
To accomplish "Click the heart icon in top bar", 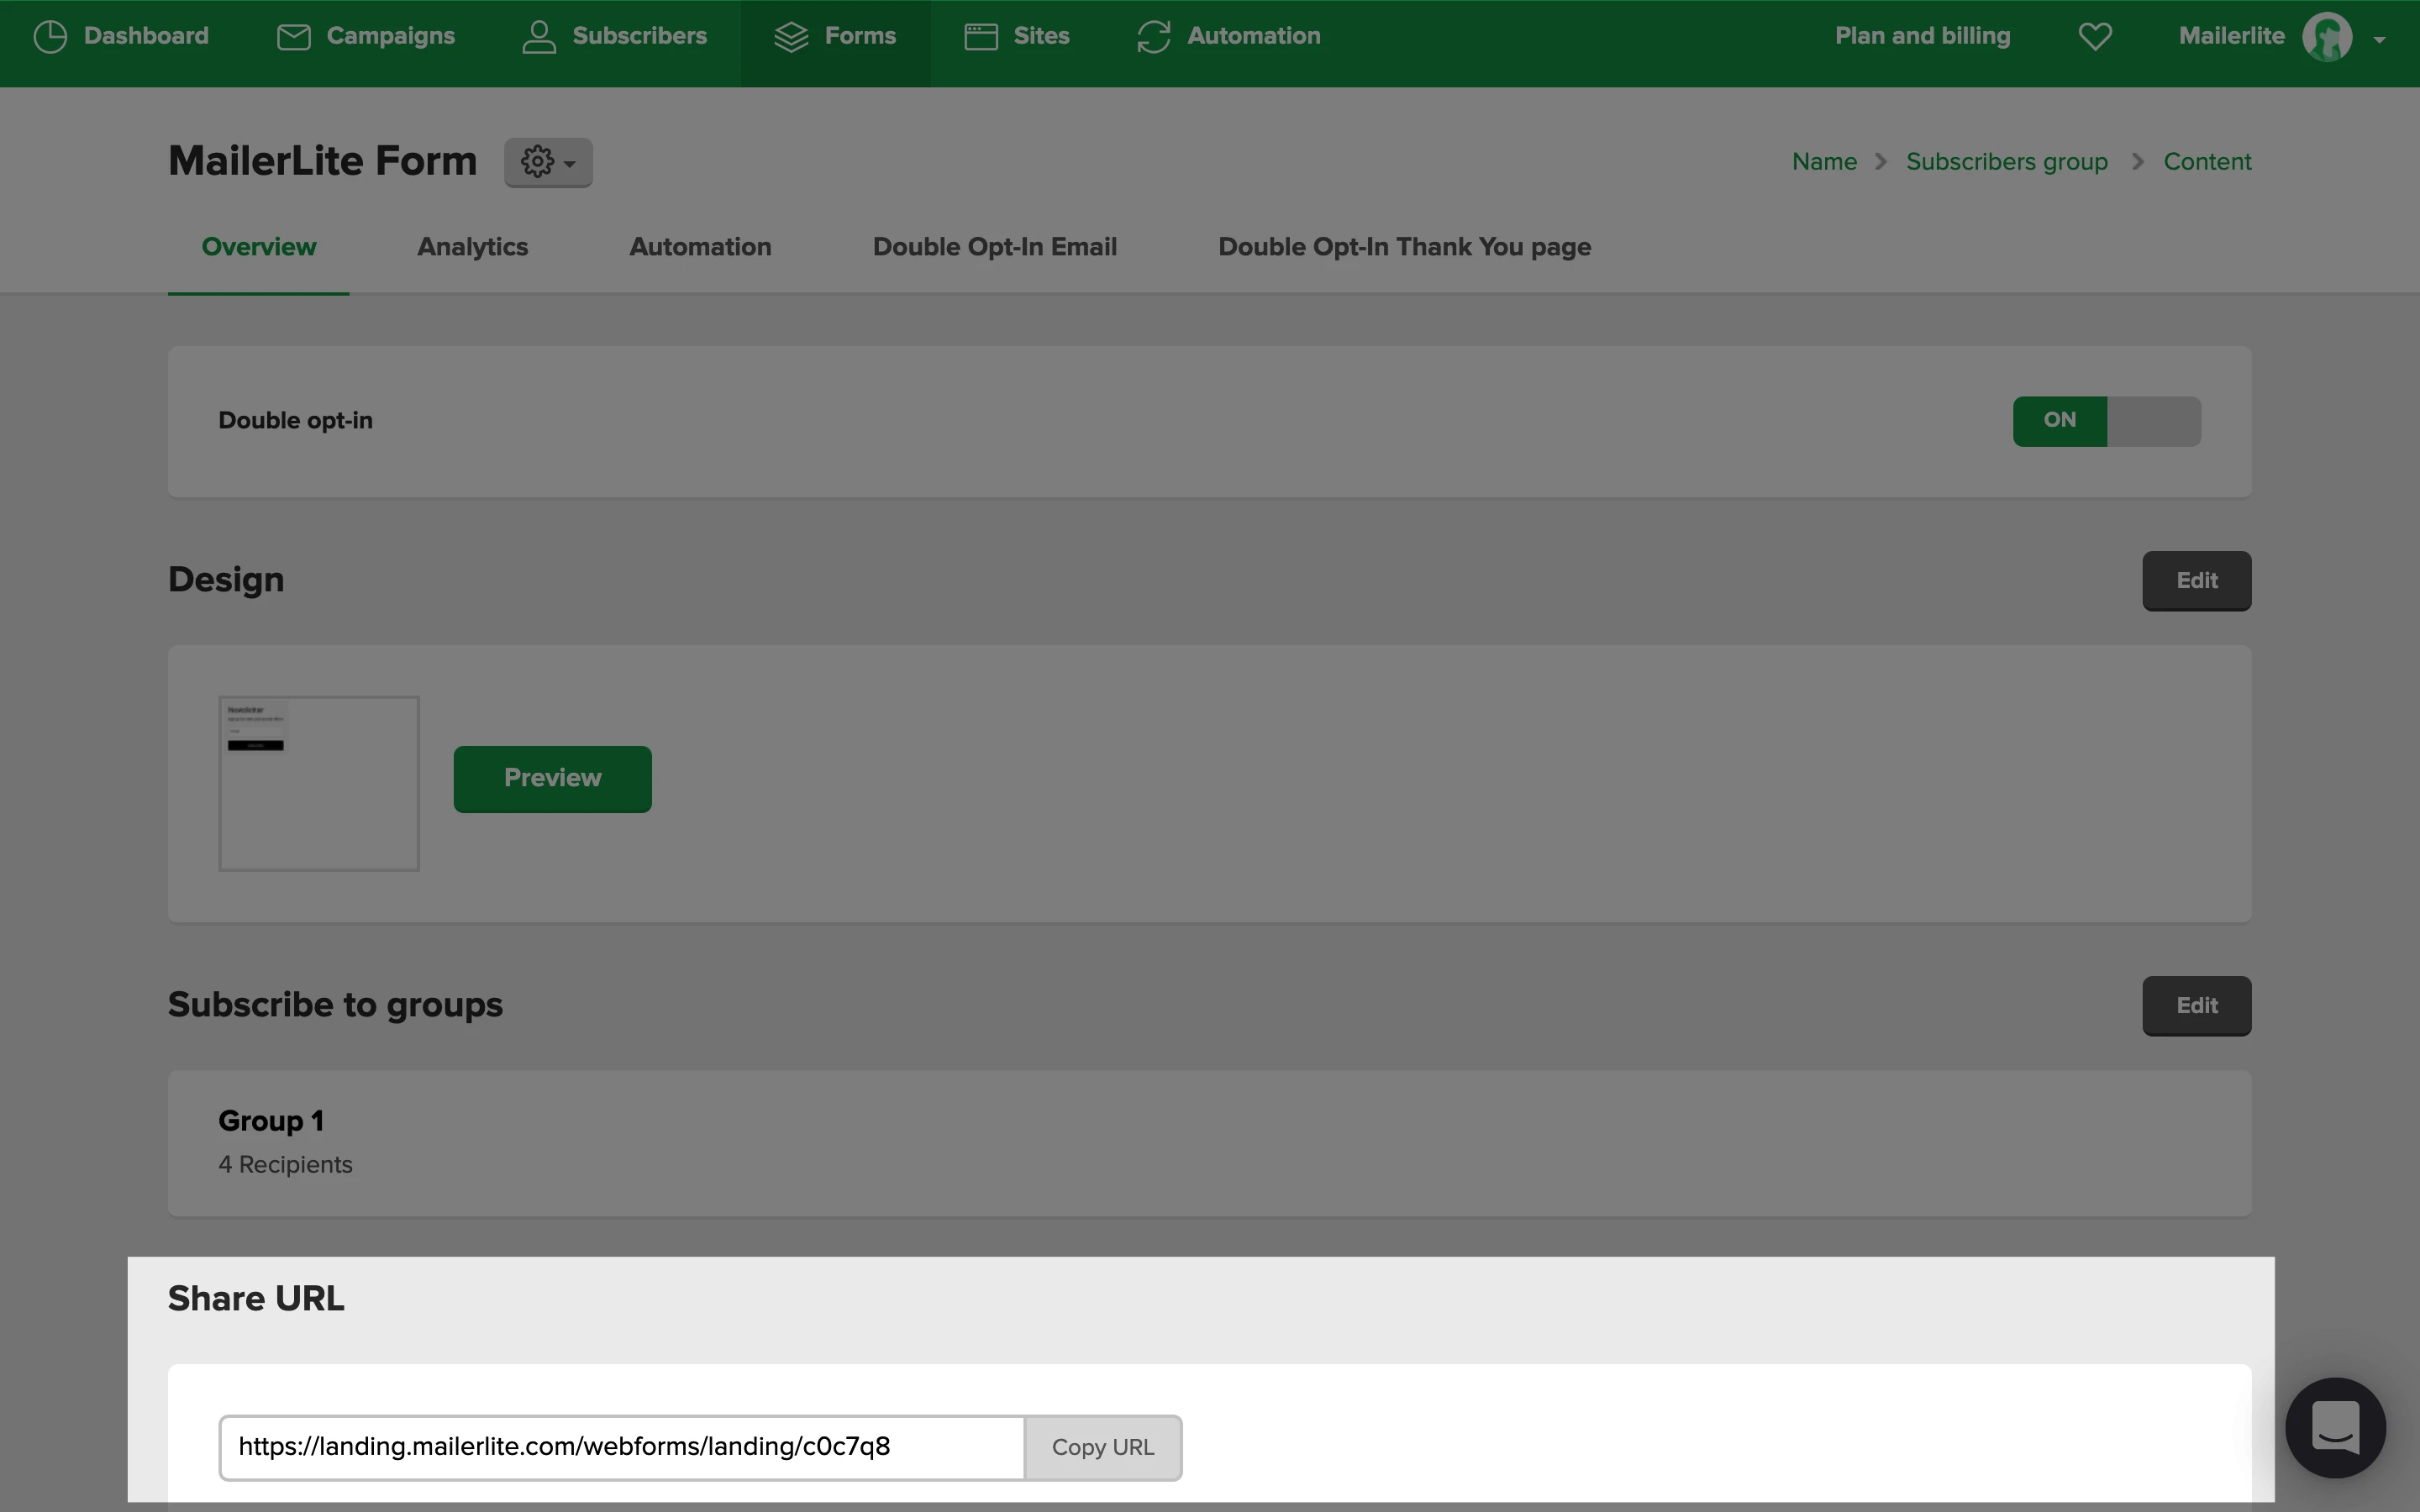I will click(2095, 37).
